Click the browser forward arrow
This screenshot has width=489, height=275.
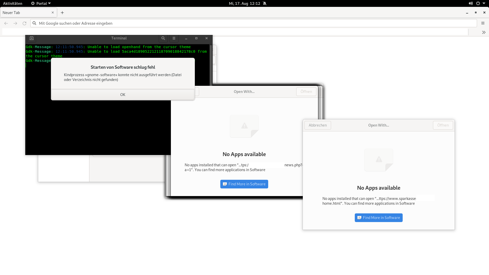coord(15,23)
